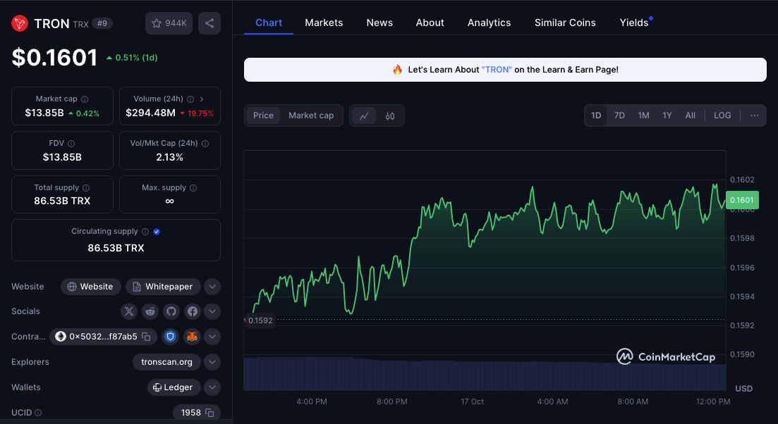Click the FDV info icon

71,144
